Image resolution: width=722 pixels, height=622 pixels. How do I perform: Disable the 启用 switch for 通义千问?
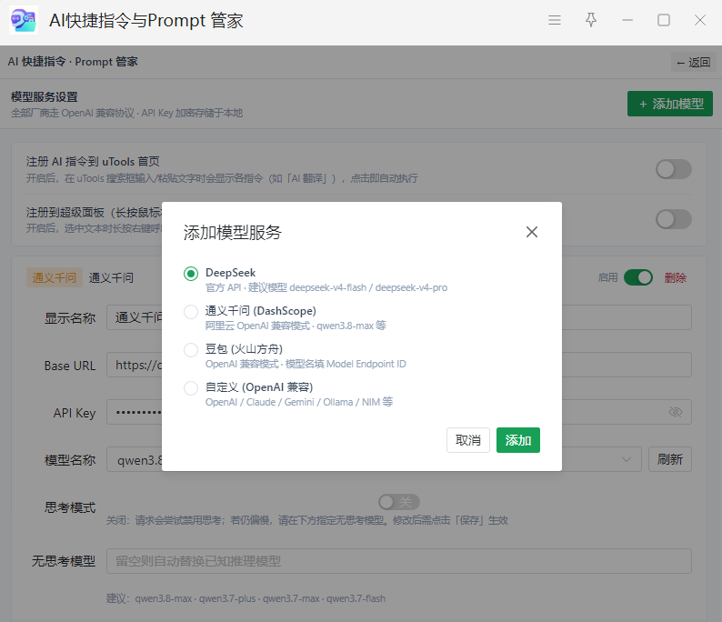638,277
